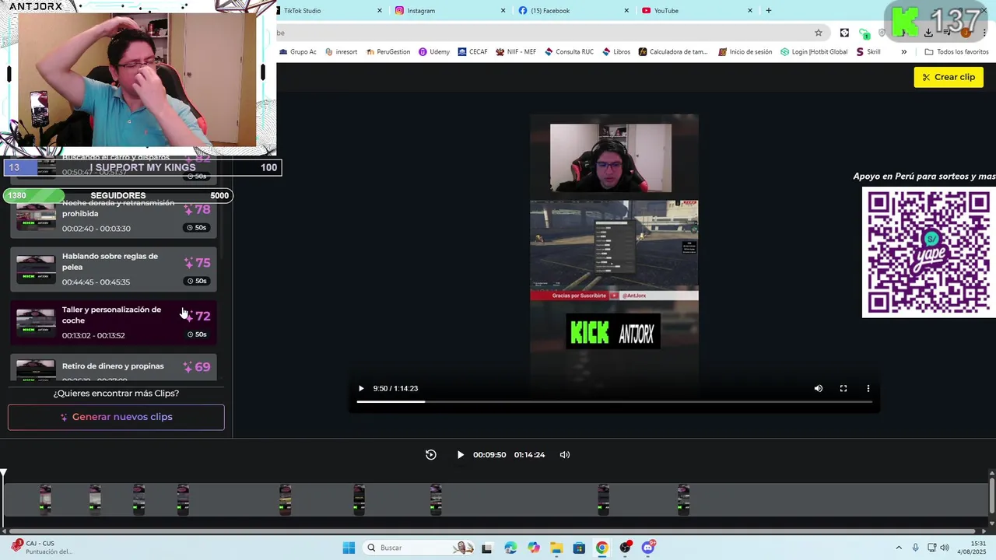The width and height of the screenshot is (996, 560).
Task: Toggle the editor volume icon beside 01:14:24
Action: [565, 455]
